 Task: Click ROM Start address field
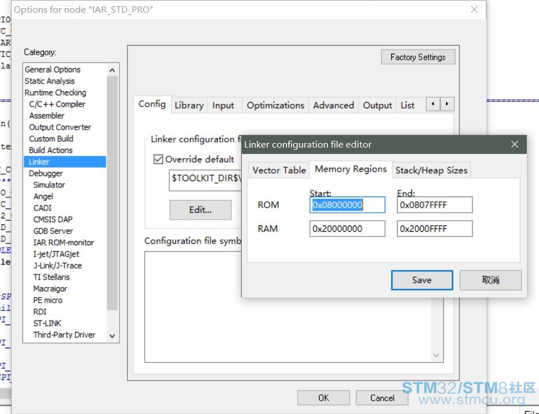point(347,205)
